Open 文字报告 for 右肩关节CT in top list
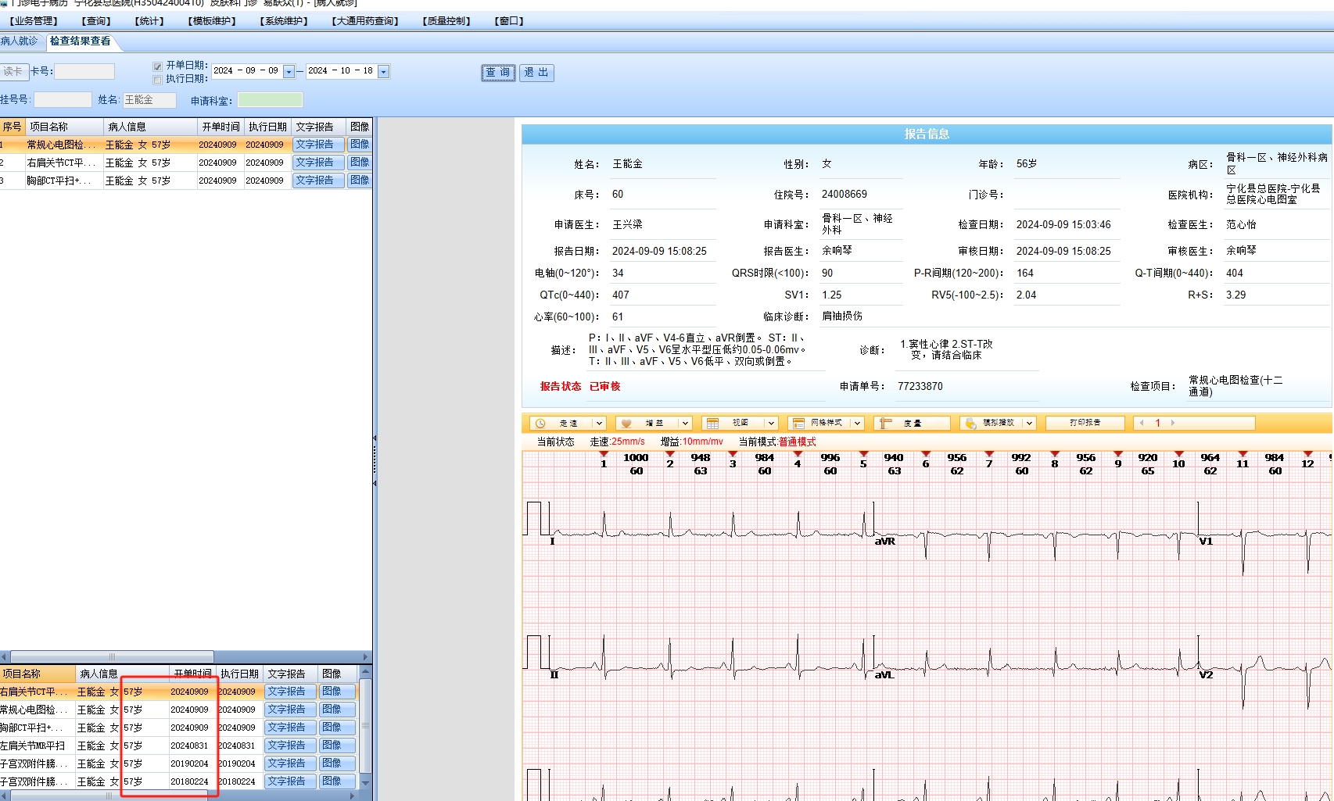 pos(317,163)
